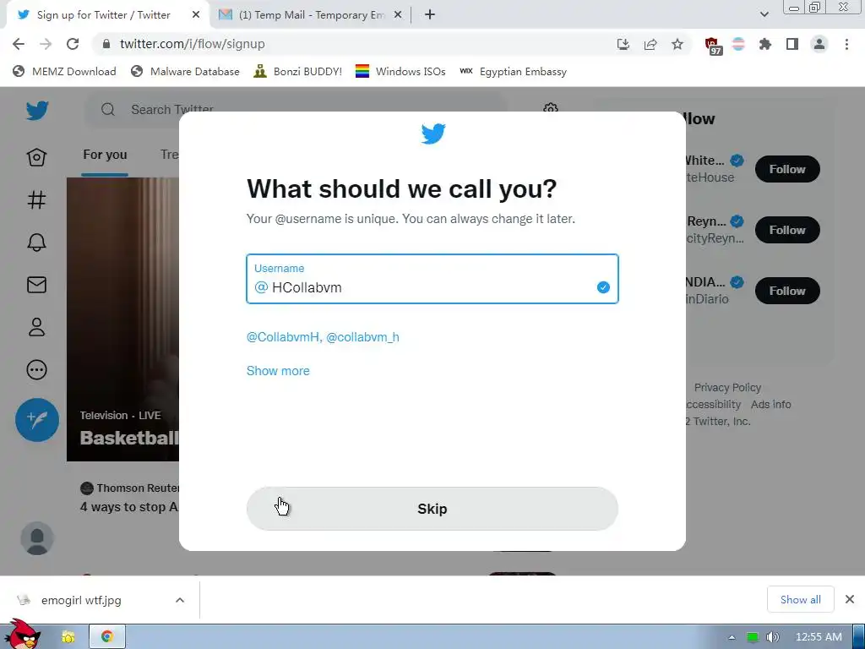Screen dimensions: 865x649
Task: Click Show all downloads
Action: (800, 599)
